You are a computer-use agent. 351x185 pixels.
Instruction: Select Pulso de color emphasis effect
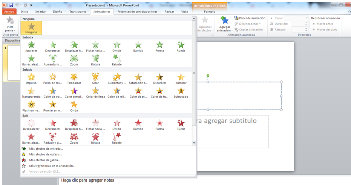[x=53, y=79]
